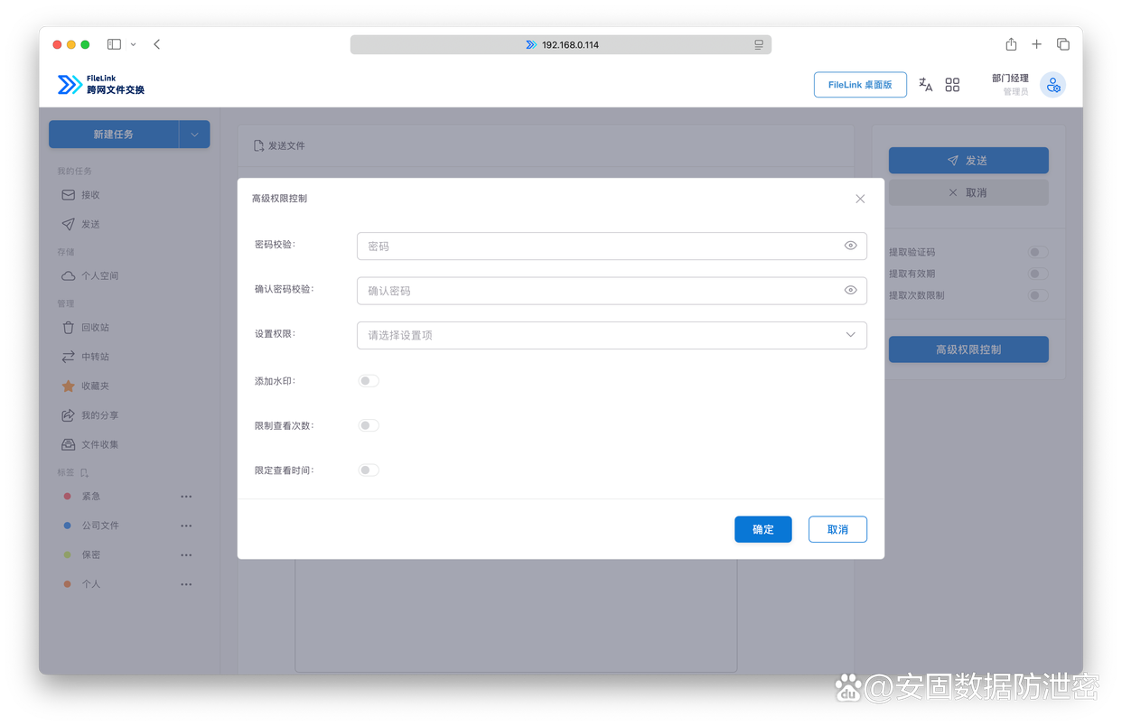Click the trash icon beside 回收站
1122x726 pixels.
coord(68,327)
